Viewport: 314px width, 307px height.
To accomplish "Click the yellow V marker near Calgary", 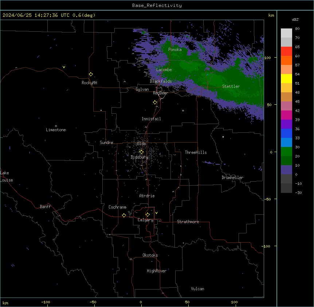I will 156,213.
